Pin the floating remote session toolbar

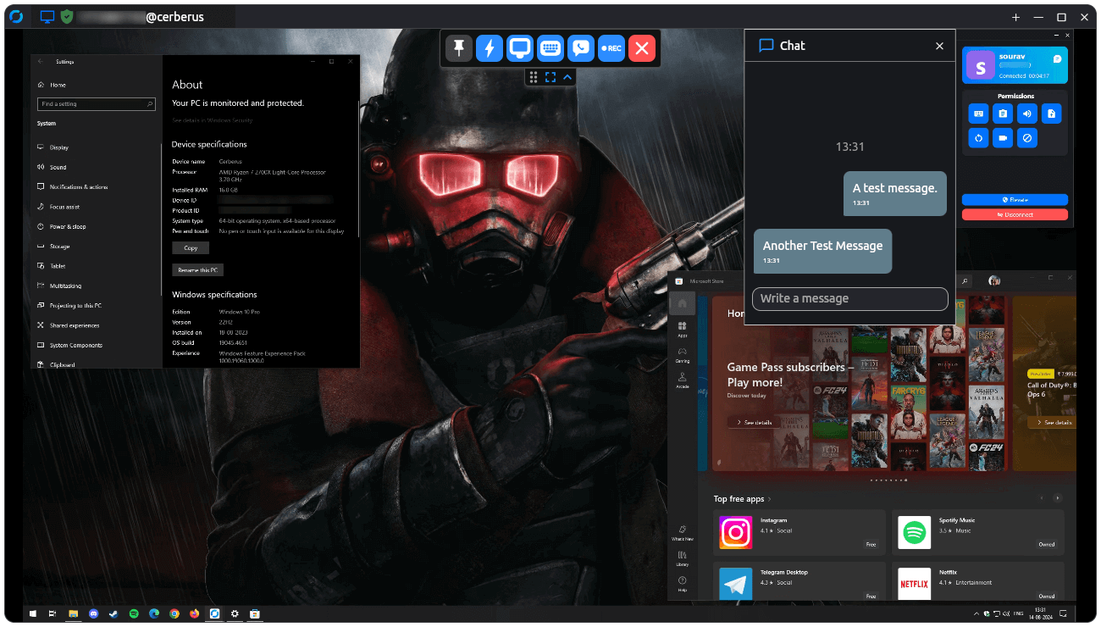[x=458, y=48]
